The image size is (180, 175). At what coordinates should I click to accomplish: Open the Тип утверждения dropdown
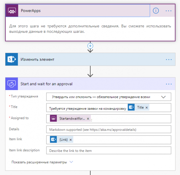[163, 97]
